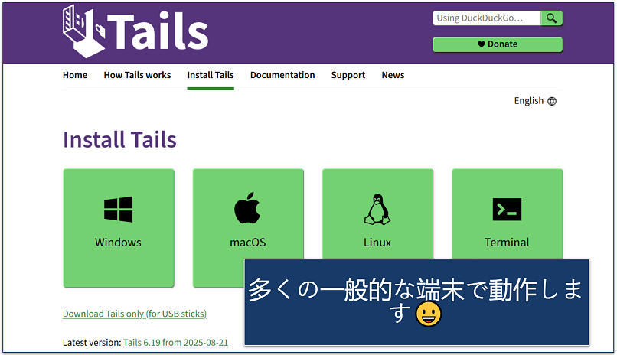Open the News page
The image size is (617, 355).
click(393, 75)
